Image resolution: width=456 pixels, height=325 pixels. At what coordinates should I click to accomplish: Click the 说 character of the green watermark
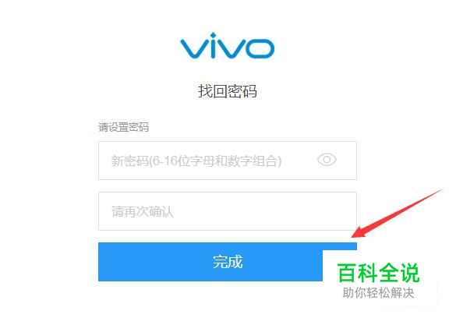(409, 273)
